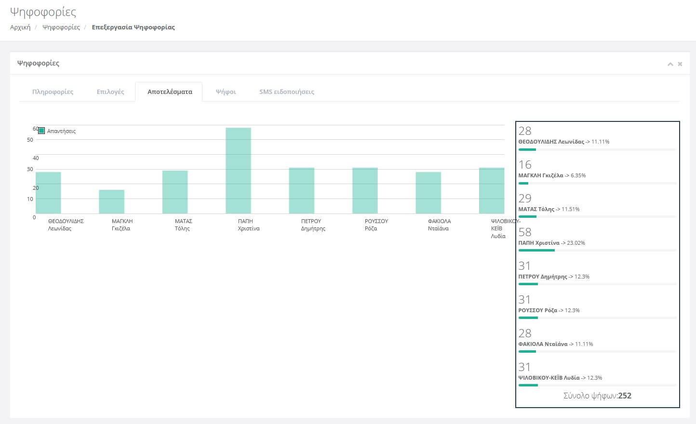Click the Σύνολο ψήφων total label

[x=597, y=396]
